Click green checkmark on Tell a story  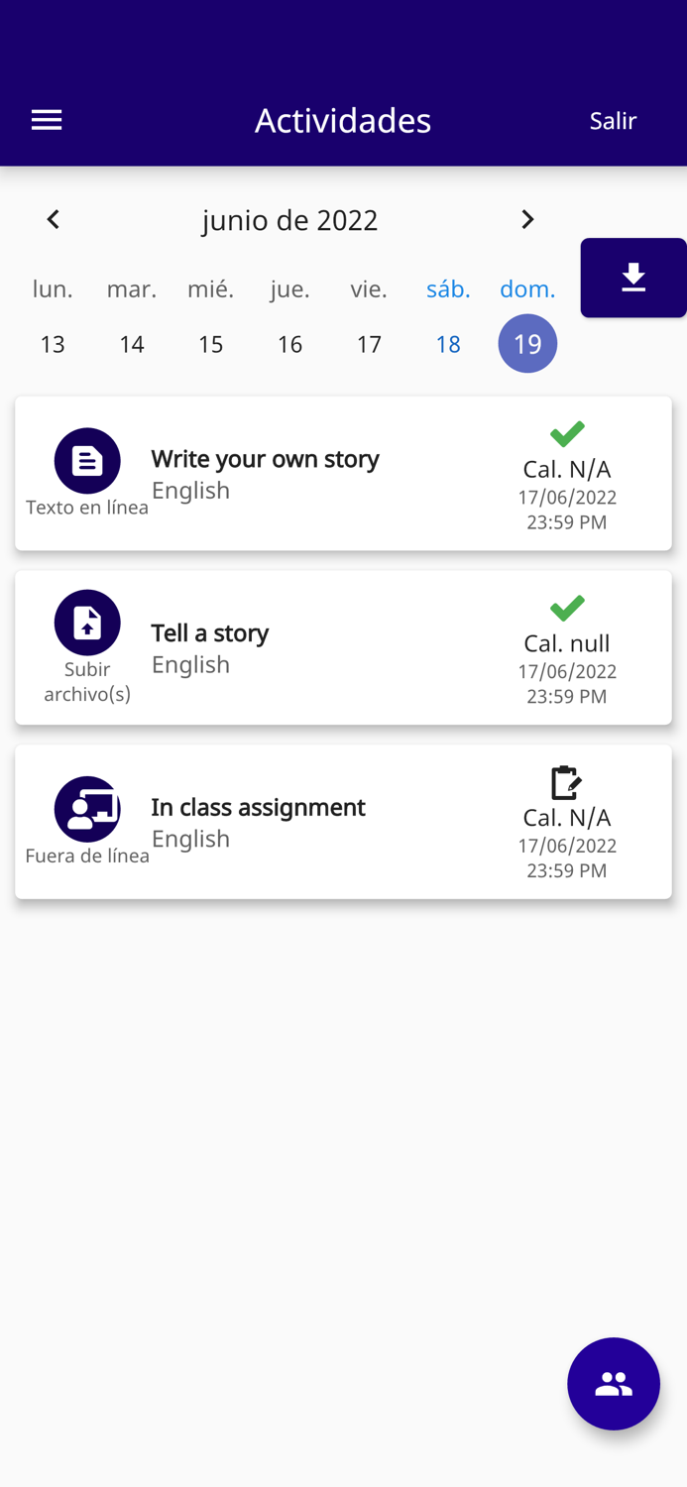tap(567, 608)
